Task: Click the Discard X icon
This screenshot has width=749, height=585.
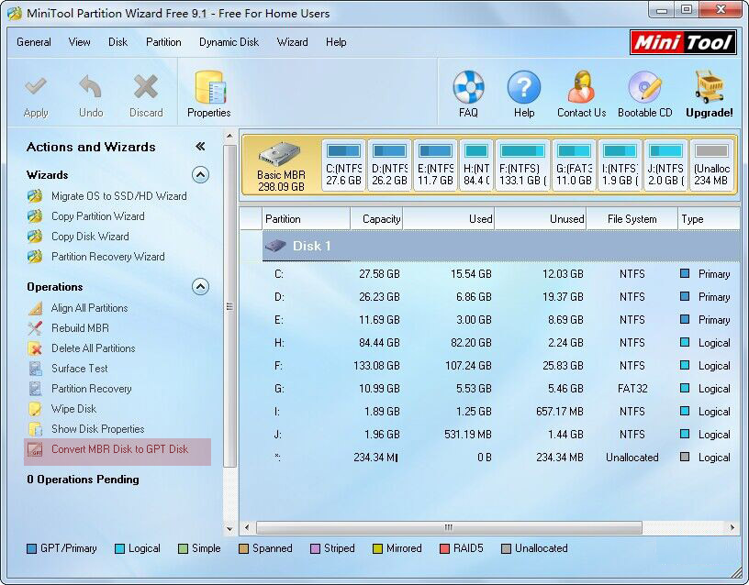Action: [146, 90]
